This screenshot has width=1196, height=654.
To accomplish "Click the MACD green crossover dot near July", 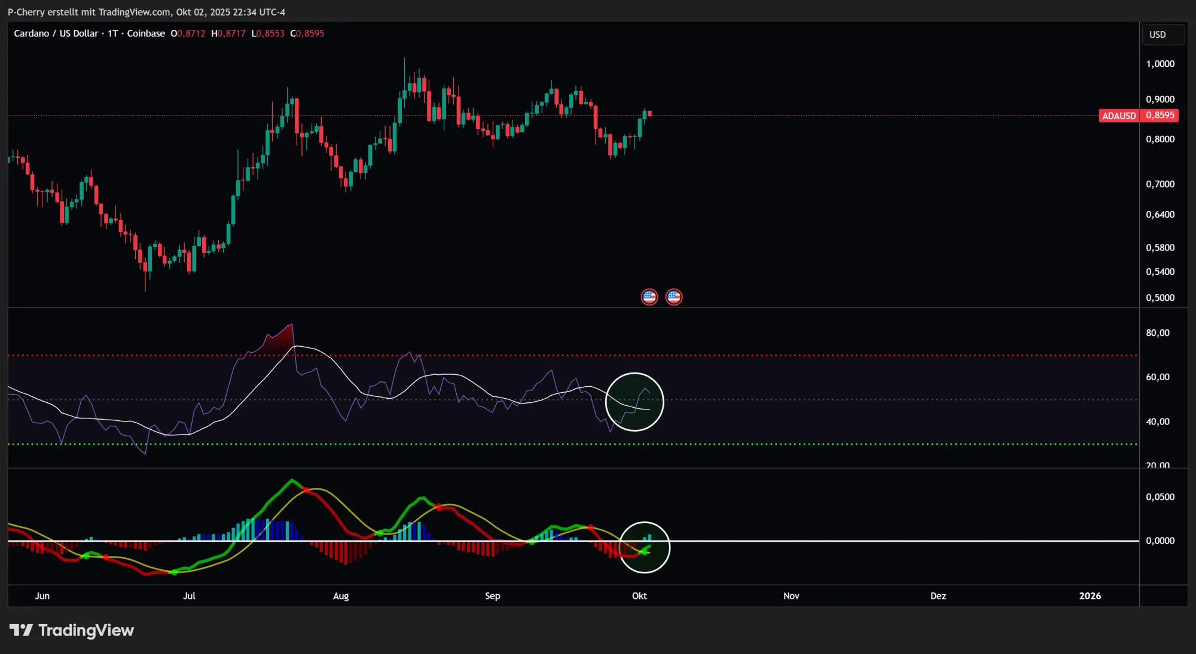I will click(174, 573).
